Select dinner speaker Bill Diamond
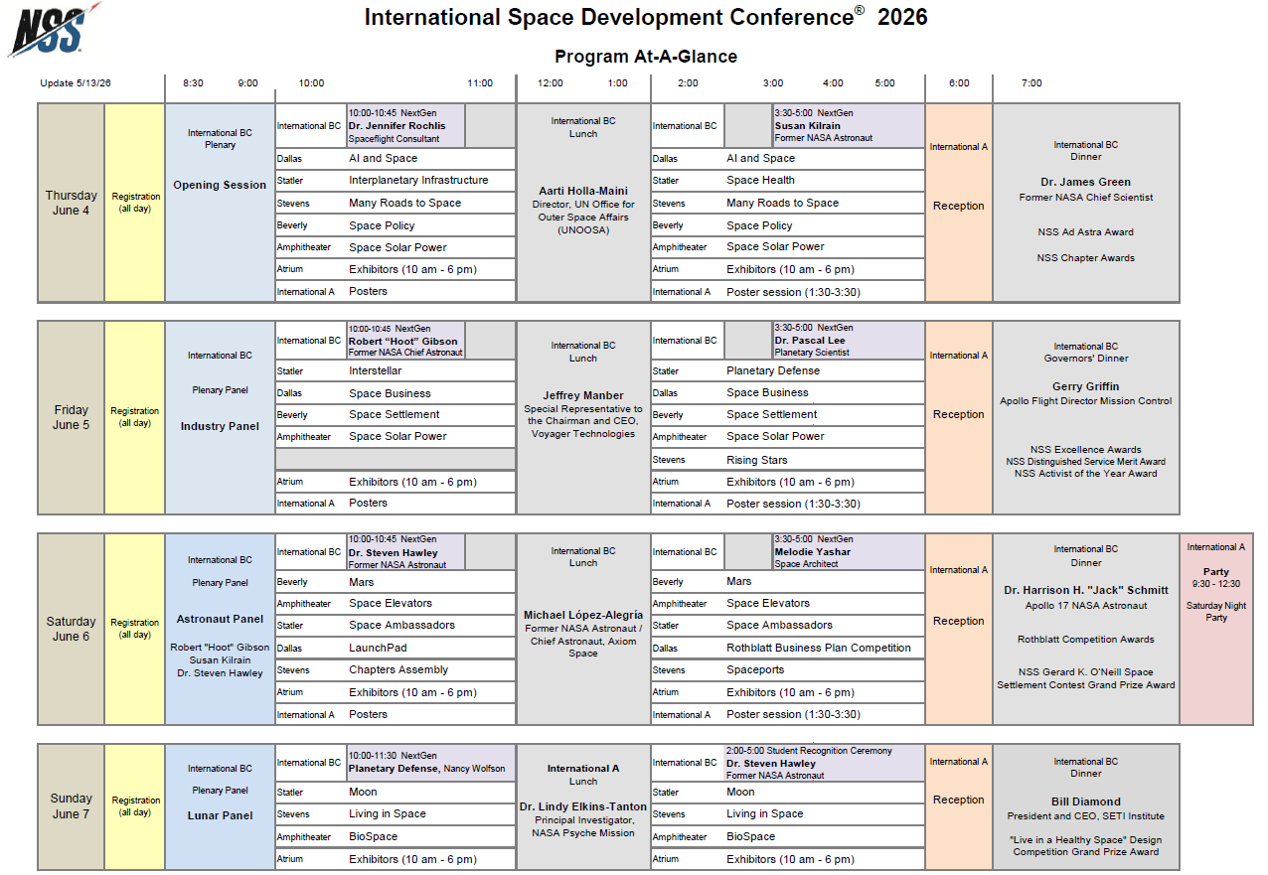 [1086, 802]
